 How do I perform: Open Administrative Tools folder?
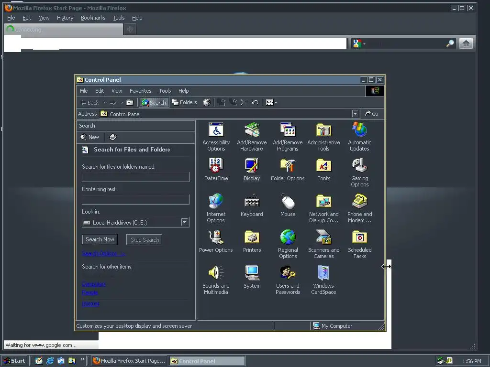coord(323,137)
